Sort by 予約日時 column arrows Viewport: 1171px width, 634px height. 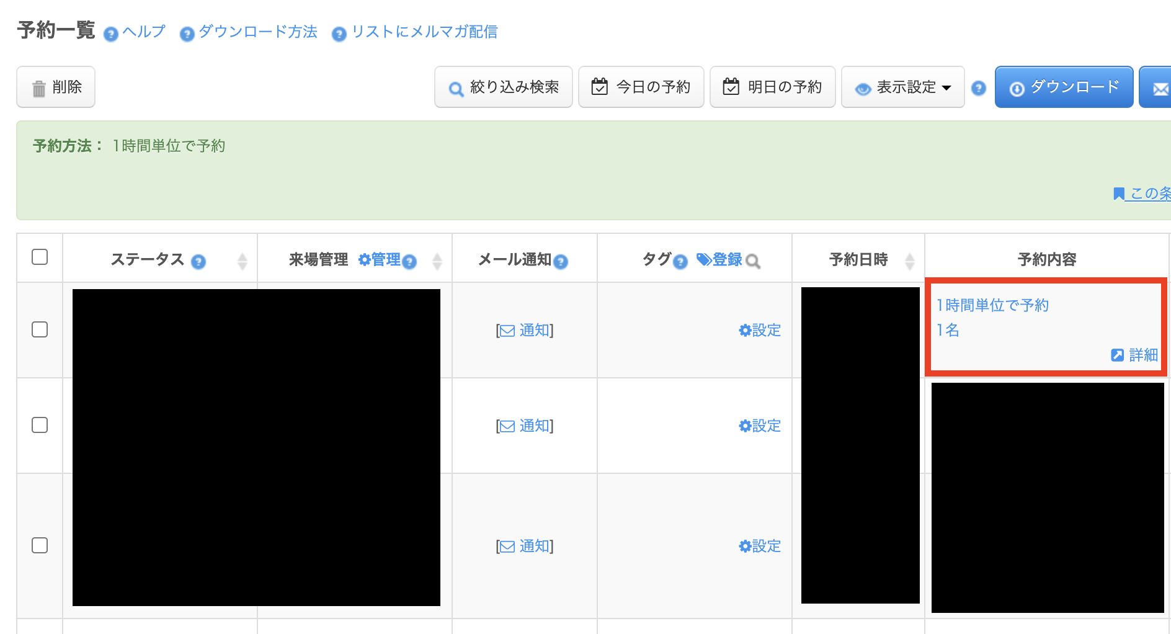(909, 261)
